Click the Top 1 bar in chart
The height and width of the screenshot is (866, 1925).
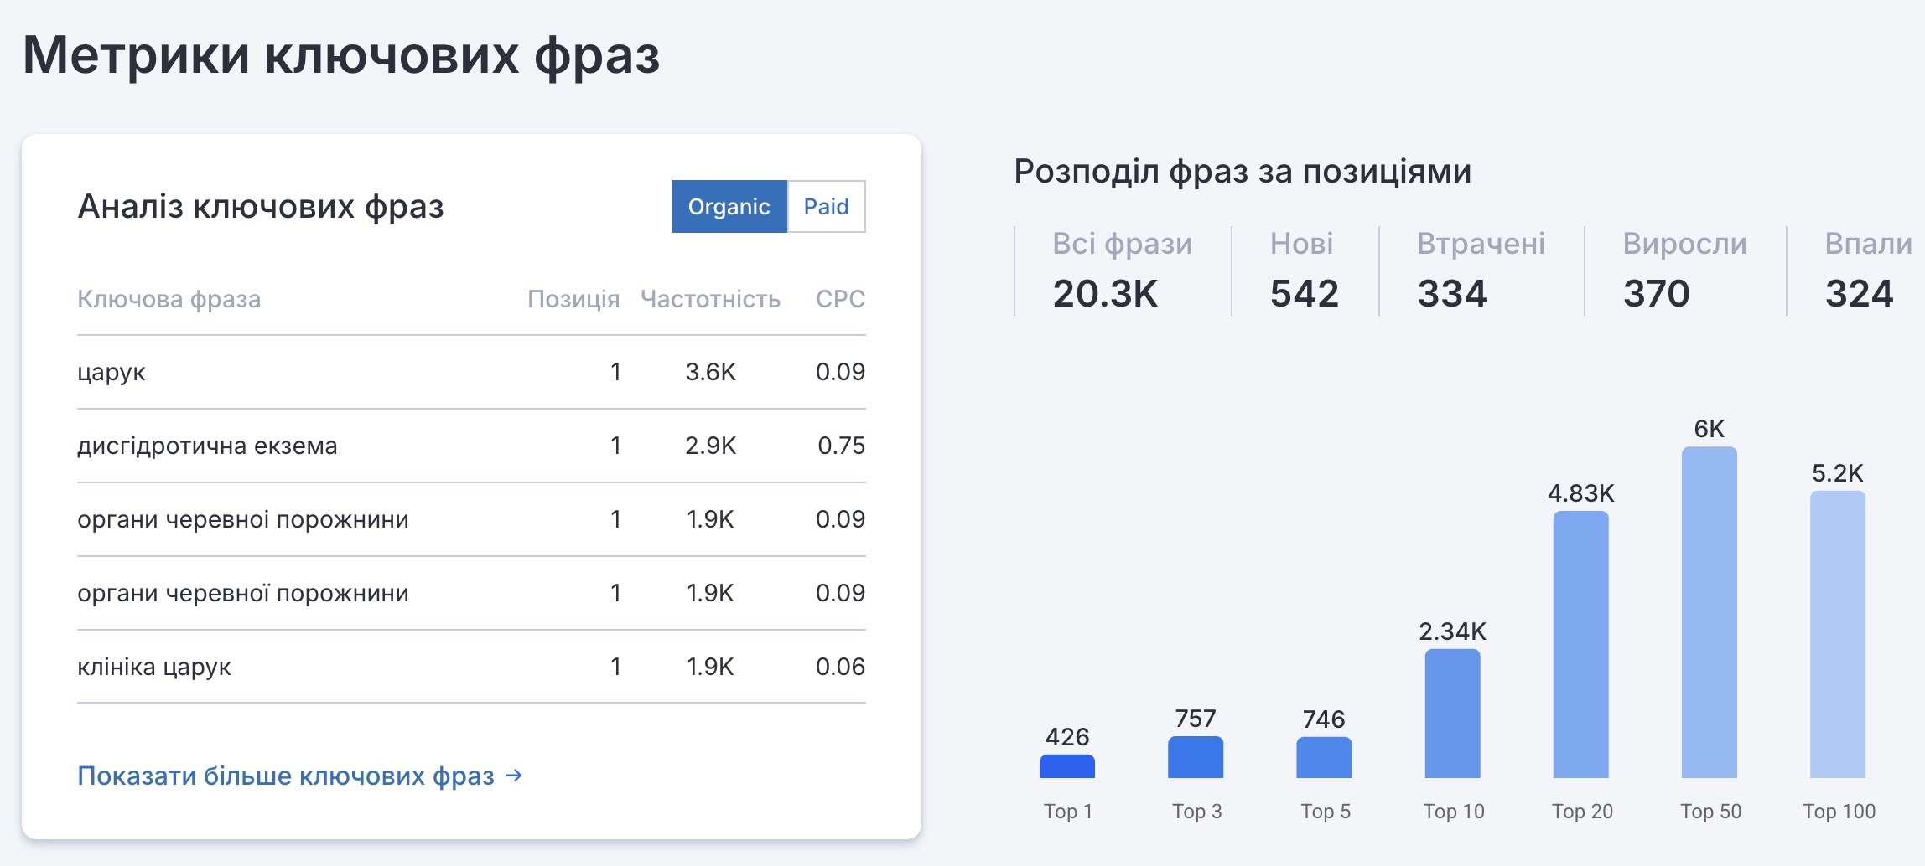tap(1066, 766)
